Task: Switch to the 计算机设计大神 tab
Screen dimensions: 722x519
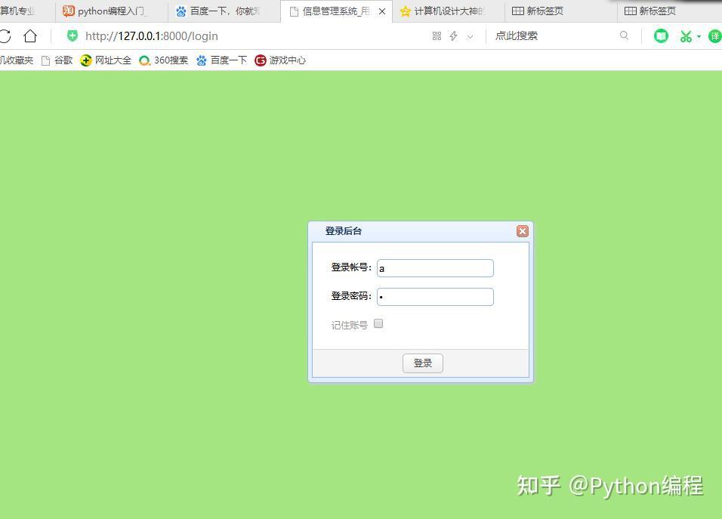Action: tap(446, 11)
